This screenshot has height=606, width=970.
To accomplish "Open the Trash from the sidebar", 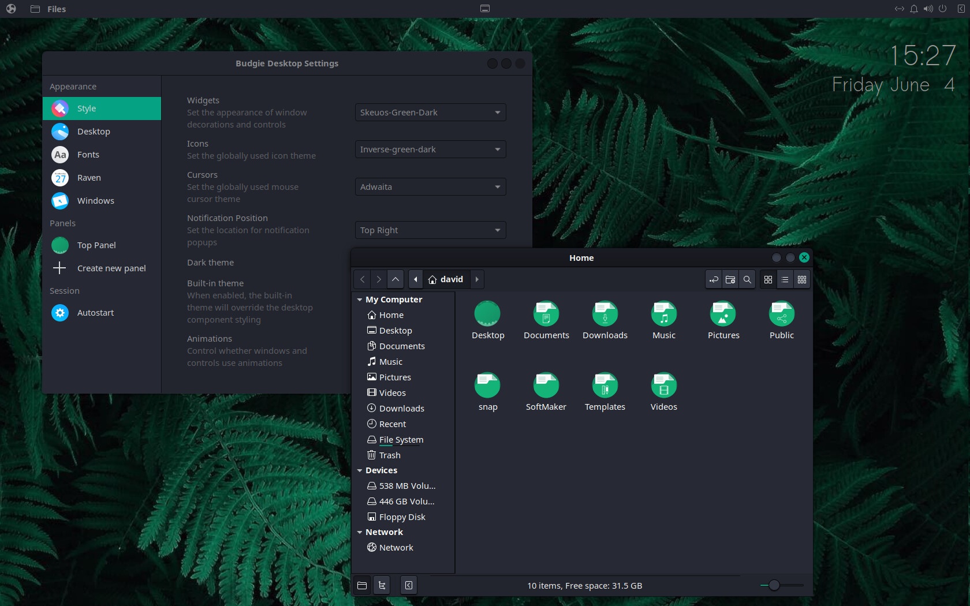I will 390,455.
